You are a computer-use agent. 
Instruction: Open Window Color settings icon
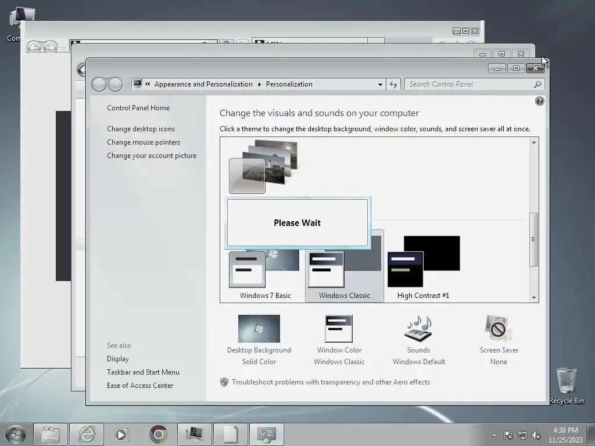coord(339,329)
